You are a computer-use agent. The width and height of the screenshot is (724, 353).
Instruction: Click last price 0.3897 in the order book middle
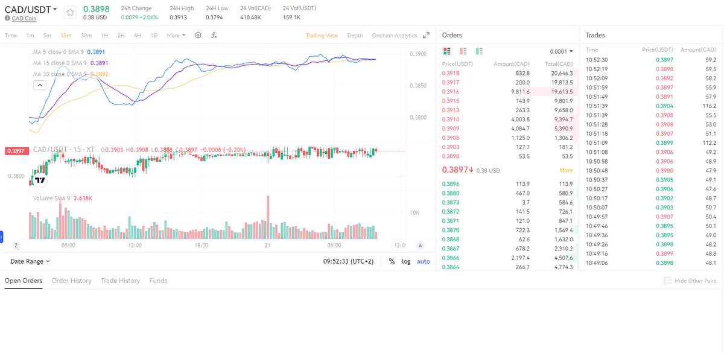pos(458,170)
